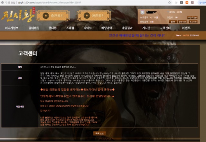Click the site info icon in address bar
This screenshot has width=206, height=142.
tap(2, 3)
